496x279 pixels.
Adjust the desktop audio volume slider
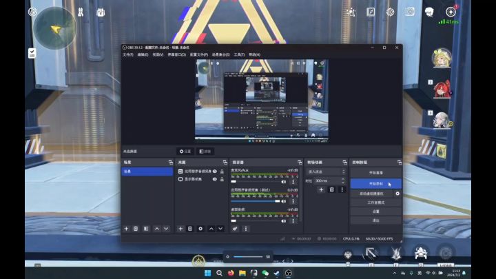pos(256,221)
